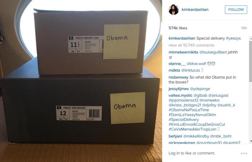View all 10,749 comments
252x162 pixels.
point(191,45)
